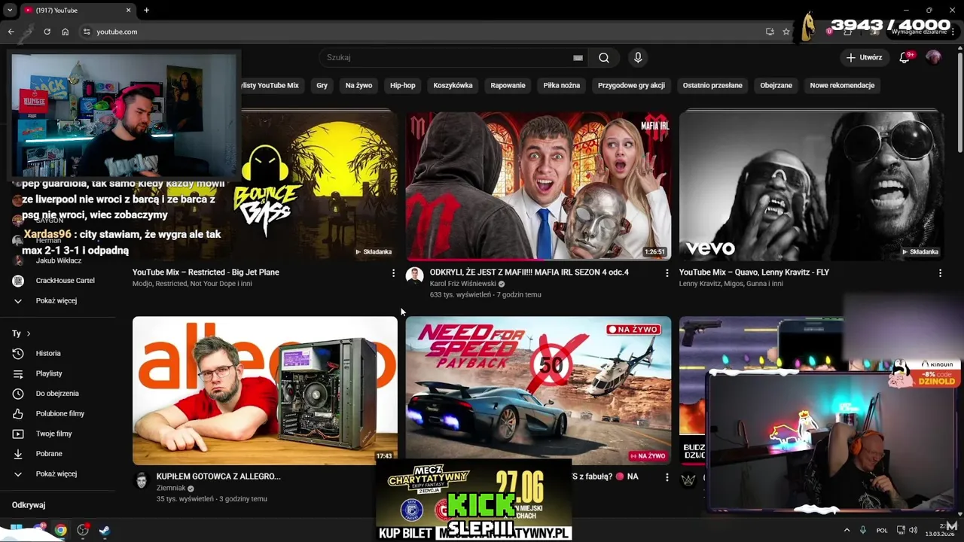Open Karol Friz Wiśniewski channel avatar
Screen dimensions: 964x542
[414, 276]
